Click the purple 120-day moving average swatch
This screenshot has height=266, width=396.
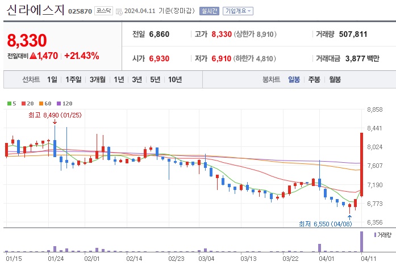pos(59,103)
